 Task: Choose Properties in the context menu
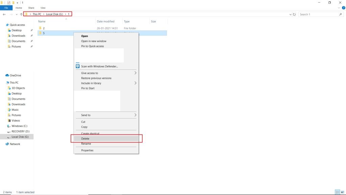(x=87, y=150)
